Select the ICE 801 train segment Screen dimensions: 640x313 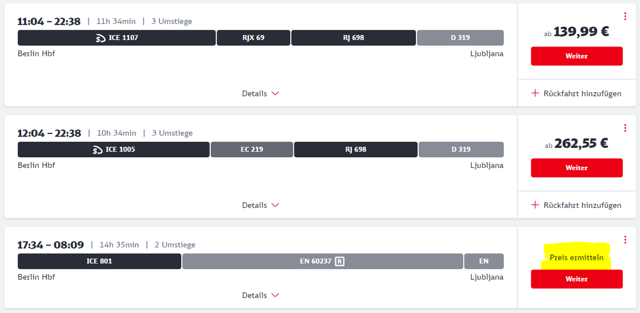pos(99,261)
